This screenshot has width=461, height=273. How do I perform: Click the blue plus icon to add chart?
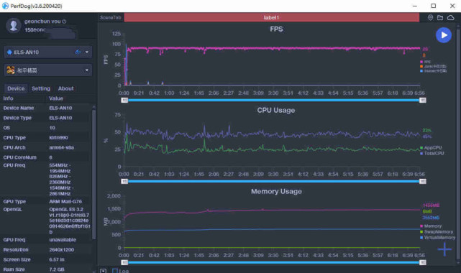[444, 249]
